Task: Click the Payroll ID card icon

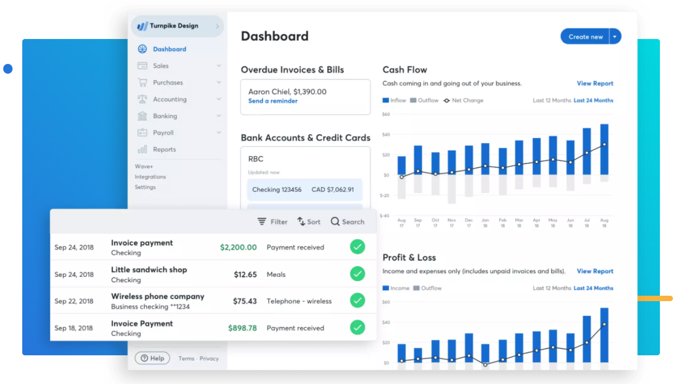Action: pos(142,133)
